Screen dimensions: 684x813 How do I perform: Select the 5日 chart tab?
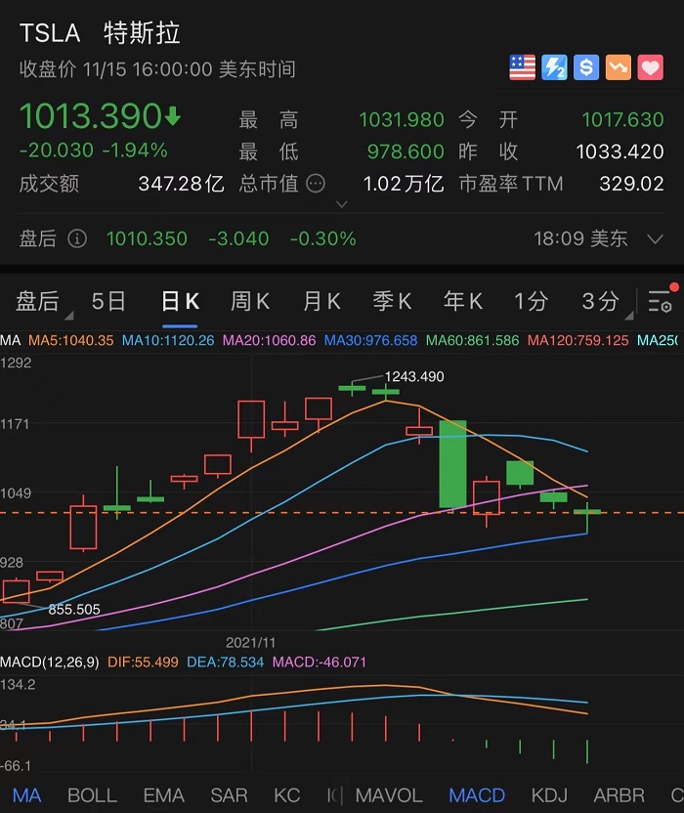click(x=108, y=301)
